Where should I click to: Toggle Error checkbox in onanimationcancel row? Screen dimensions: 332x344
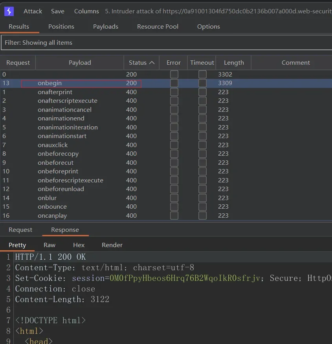click(x=174, y=110)
